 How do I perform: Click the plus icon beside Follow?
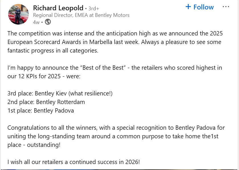click(188, 7)
